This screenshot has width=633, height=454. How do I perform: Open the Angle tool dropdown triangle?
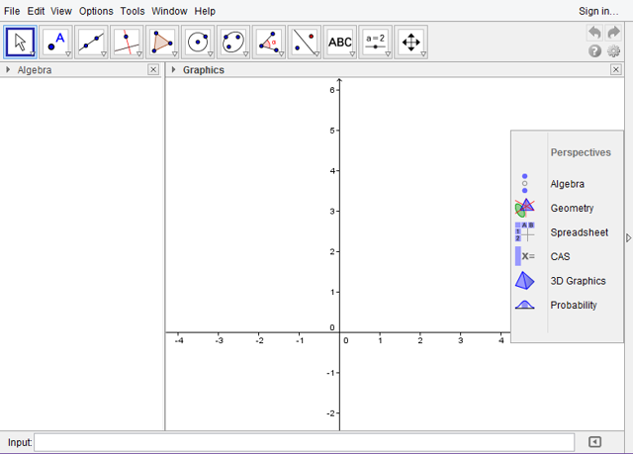tap(281, 54)
